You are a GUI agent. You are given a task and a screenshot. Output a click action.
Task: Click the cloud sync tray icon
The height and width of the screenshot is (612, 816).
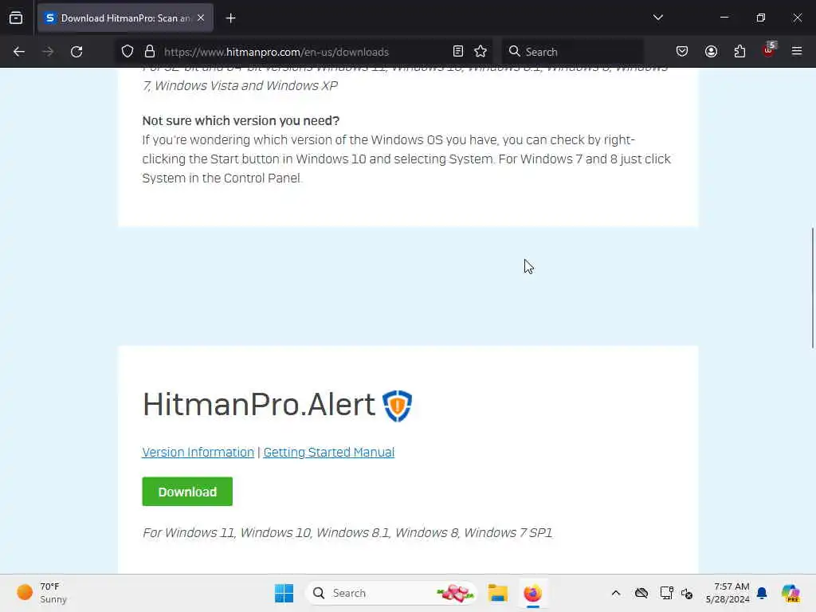(641, 593)
